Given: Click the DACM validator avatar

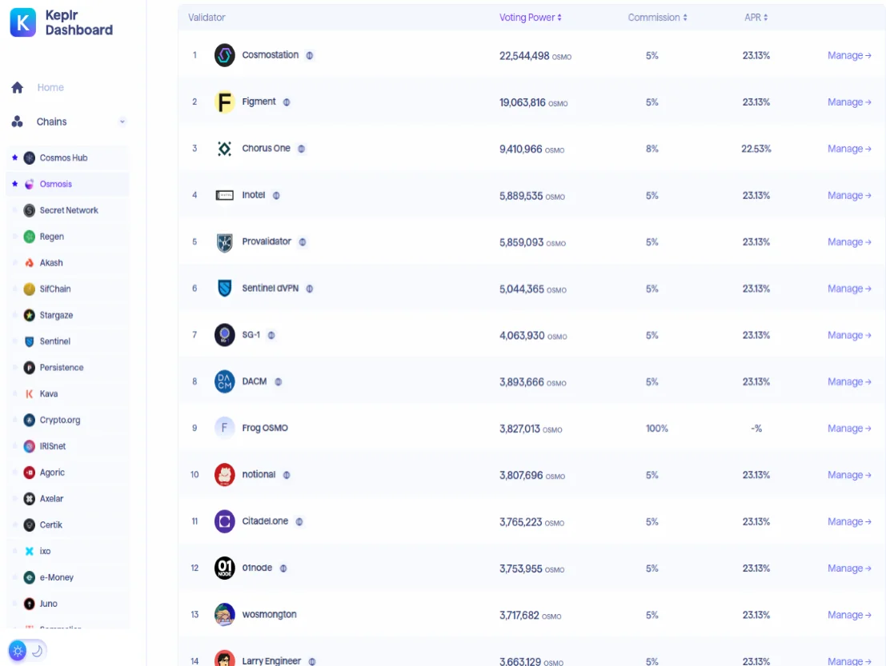Looking at the screenshot, I should coord(224,381).
